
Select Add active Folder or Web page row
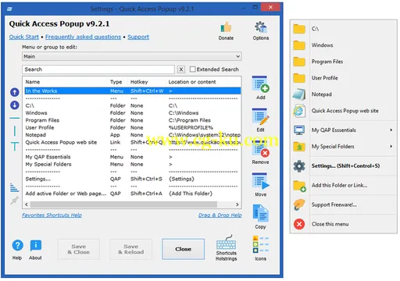132,194
